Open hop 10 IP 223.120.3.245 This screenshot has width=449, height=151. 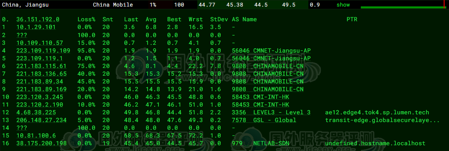(x=40, y=97)
